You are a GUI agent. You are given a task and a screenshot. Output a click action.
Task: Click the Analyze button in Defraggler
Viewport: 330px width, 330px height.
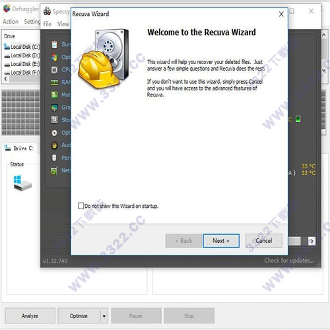[x=30, y=316]
